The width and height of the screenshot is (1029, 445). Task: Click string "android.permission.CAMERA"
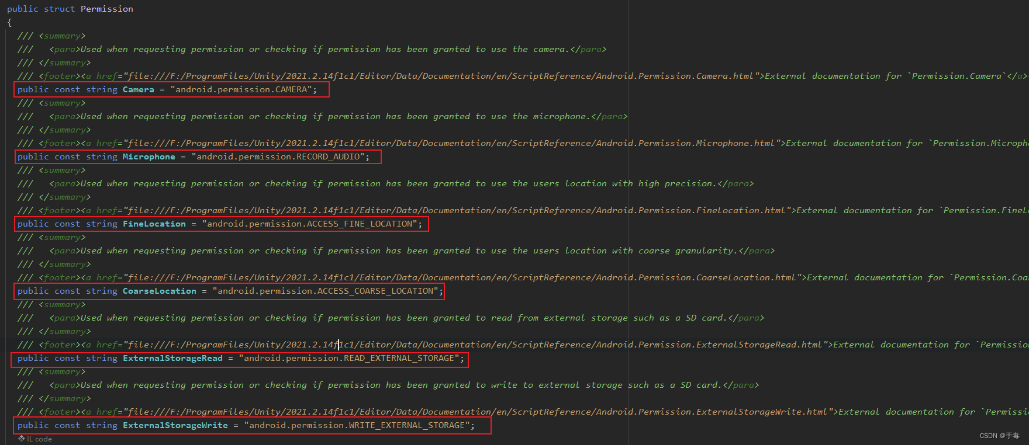(x=241, y=89)
